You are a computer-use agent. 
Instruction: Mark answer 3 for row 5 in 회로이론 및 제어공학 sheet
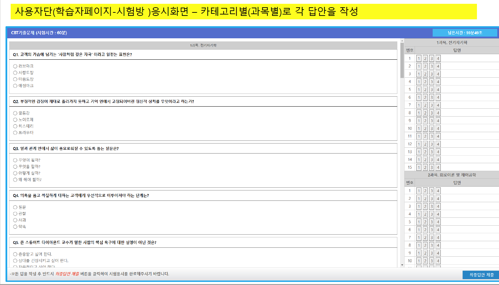[431, 222]
